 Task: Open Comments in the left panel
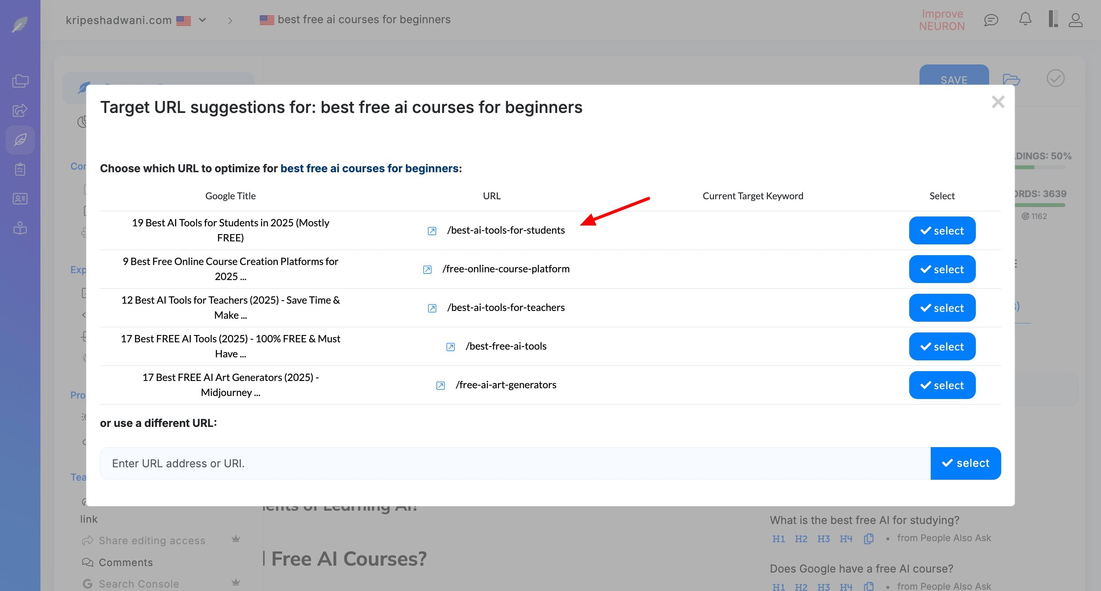click(126, 562)
